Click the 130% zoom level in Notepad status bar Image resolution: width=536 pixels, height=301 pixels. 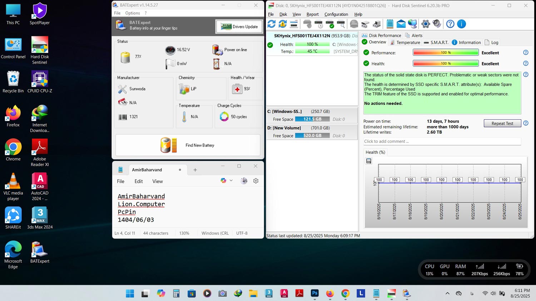point(184,233)
